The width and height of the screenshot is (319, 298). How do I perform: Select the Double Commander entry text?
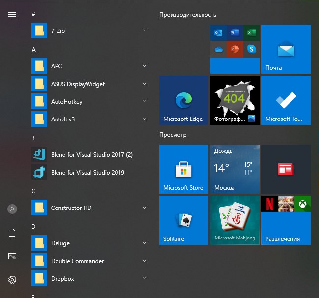[78, 261]
